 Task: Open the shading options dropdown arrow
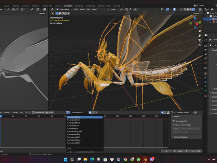196,10
